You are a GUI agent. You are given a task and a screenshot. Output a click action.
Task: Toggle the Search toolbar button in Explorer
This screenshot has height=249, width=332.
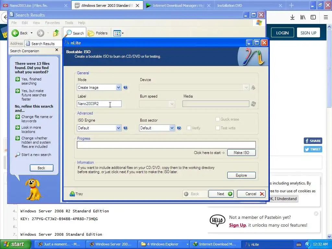[x=75, y=33]
